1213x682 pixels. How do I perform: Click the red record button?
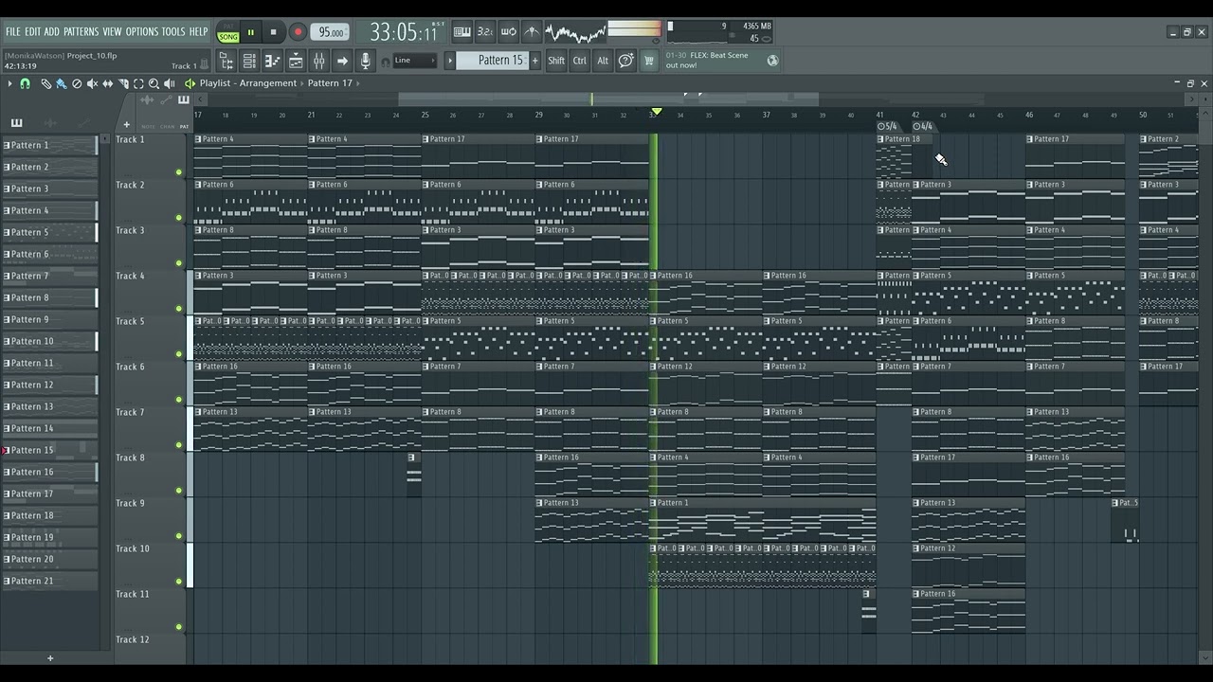tap(298, 32)
